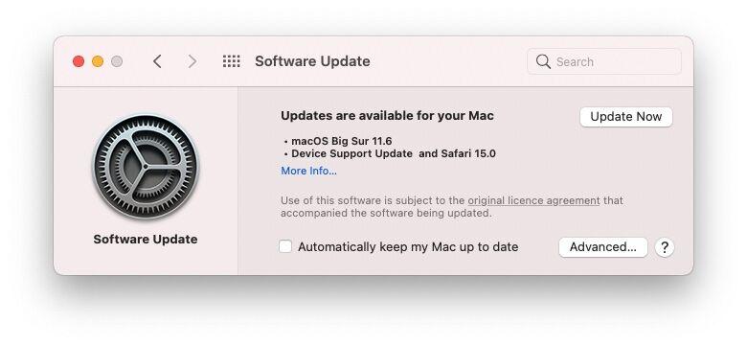Go forward with the right chevron
Image resolution: width=747 pixels, height=346 pixels.
coord(192,61)
